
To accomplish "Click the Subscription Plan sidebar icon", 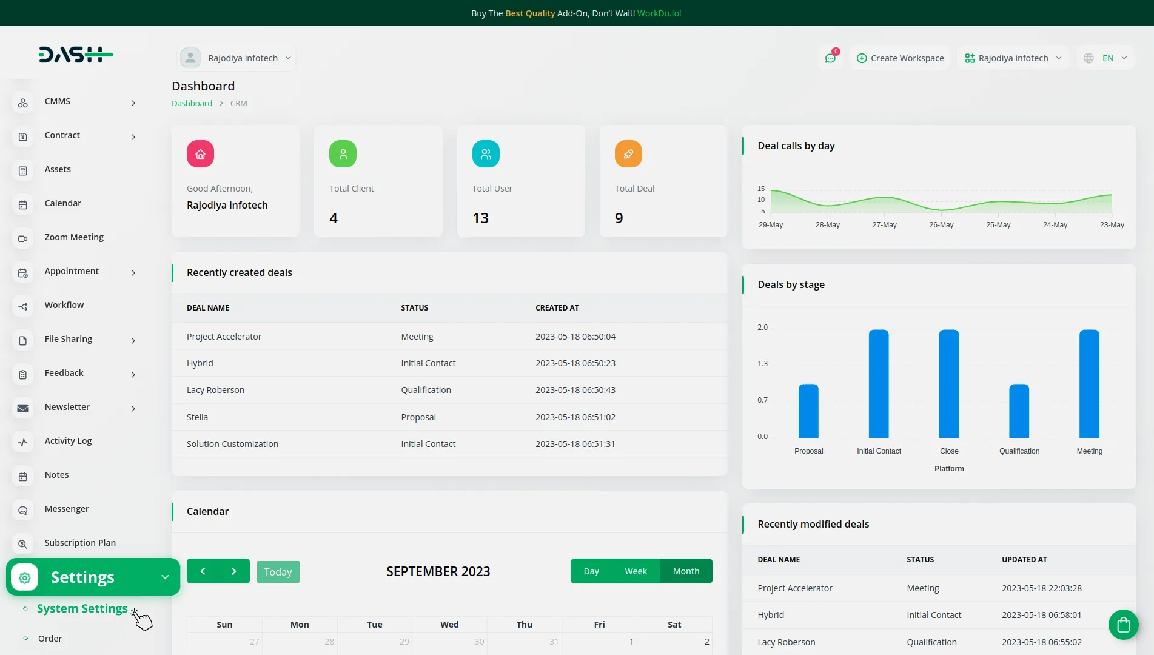I will [x=23, y=544].
